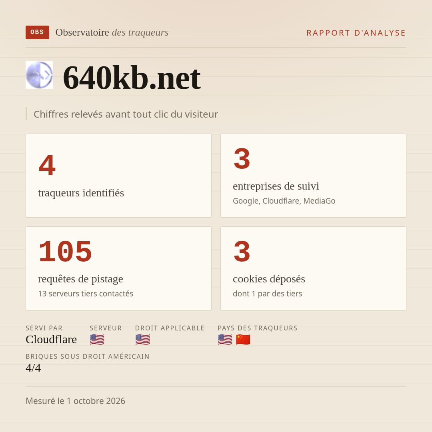Viewport: 432px width, 432px height.
Task: Click '13 serveurs tiers contactés'
Action: coord(86,294)
